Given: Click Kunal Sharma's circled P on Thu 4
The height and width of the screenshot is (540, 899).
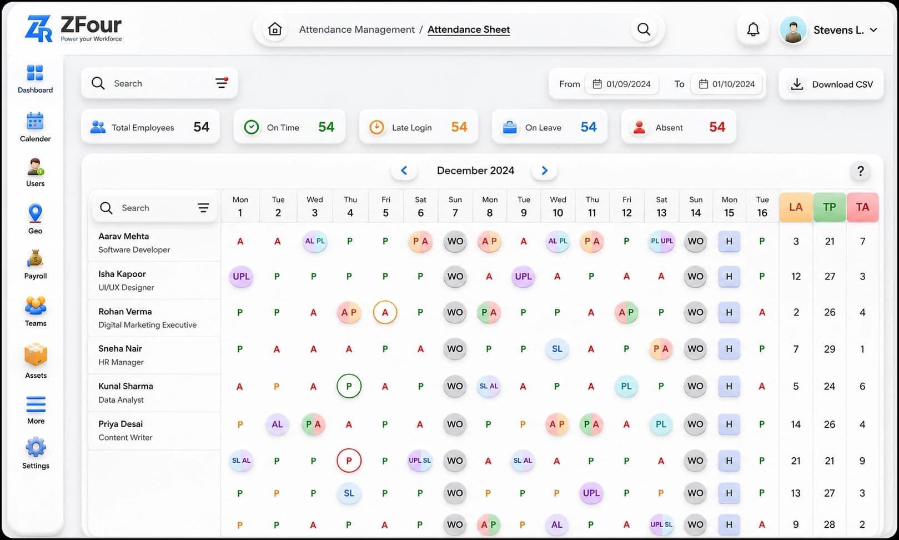Looking at the screenshot, I should [349, 386].
